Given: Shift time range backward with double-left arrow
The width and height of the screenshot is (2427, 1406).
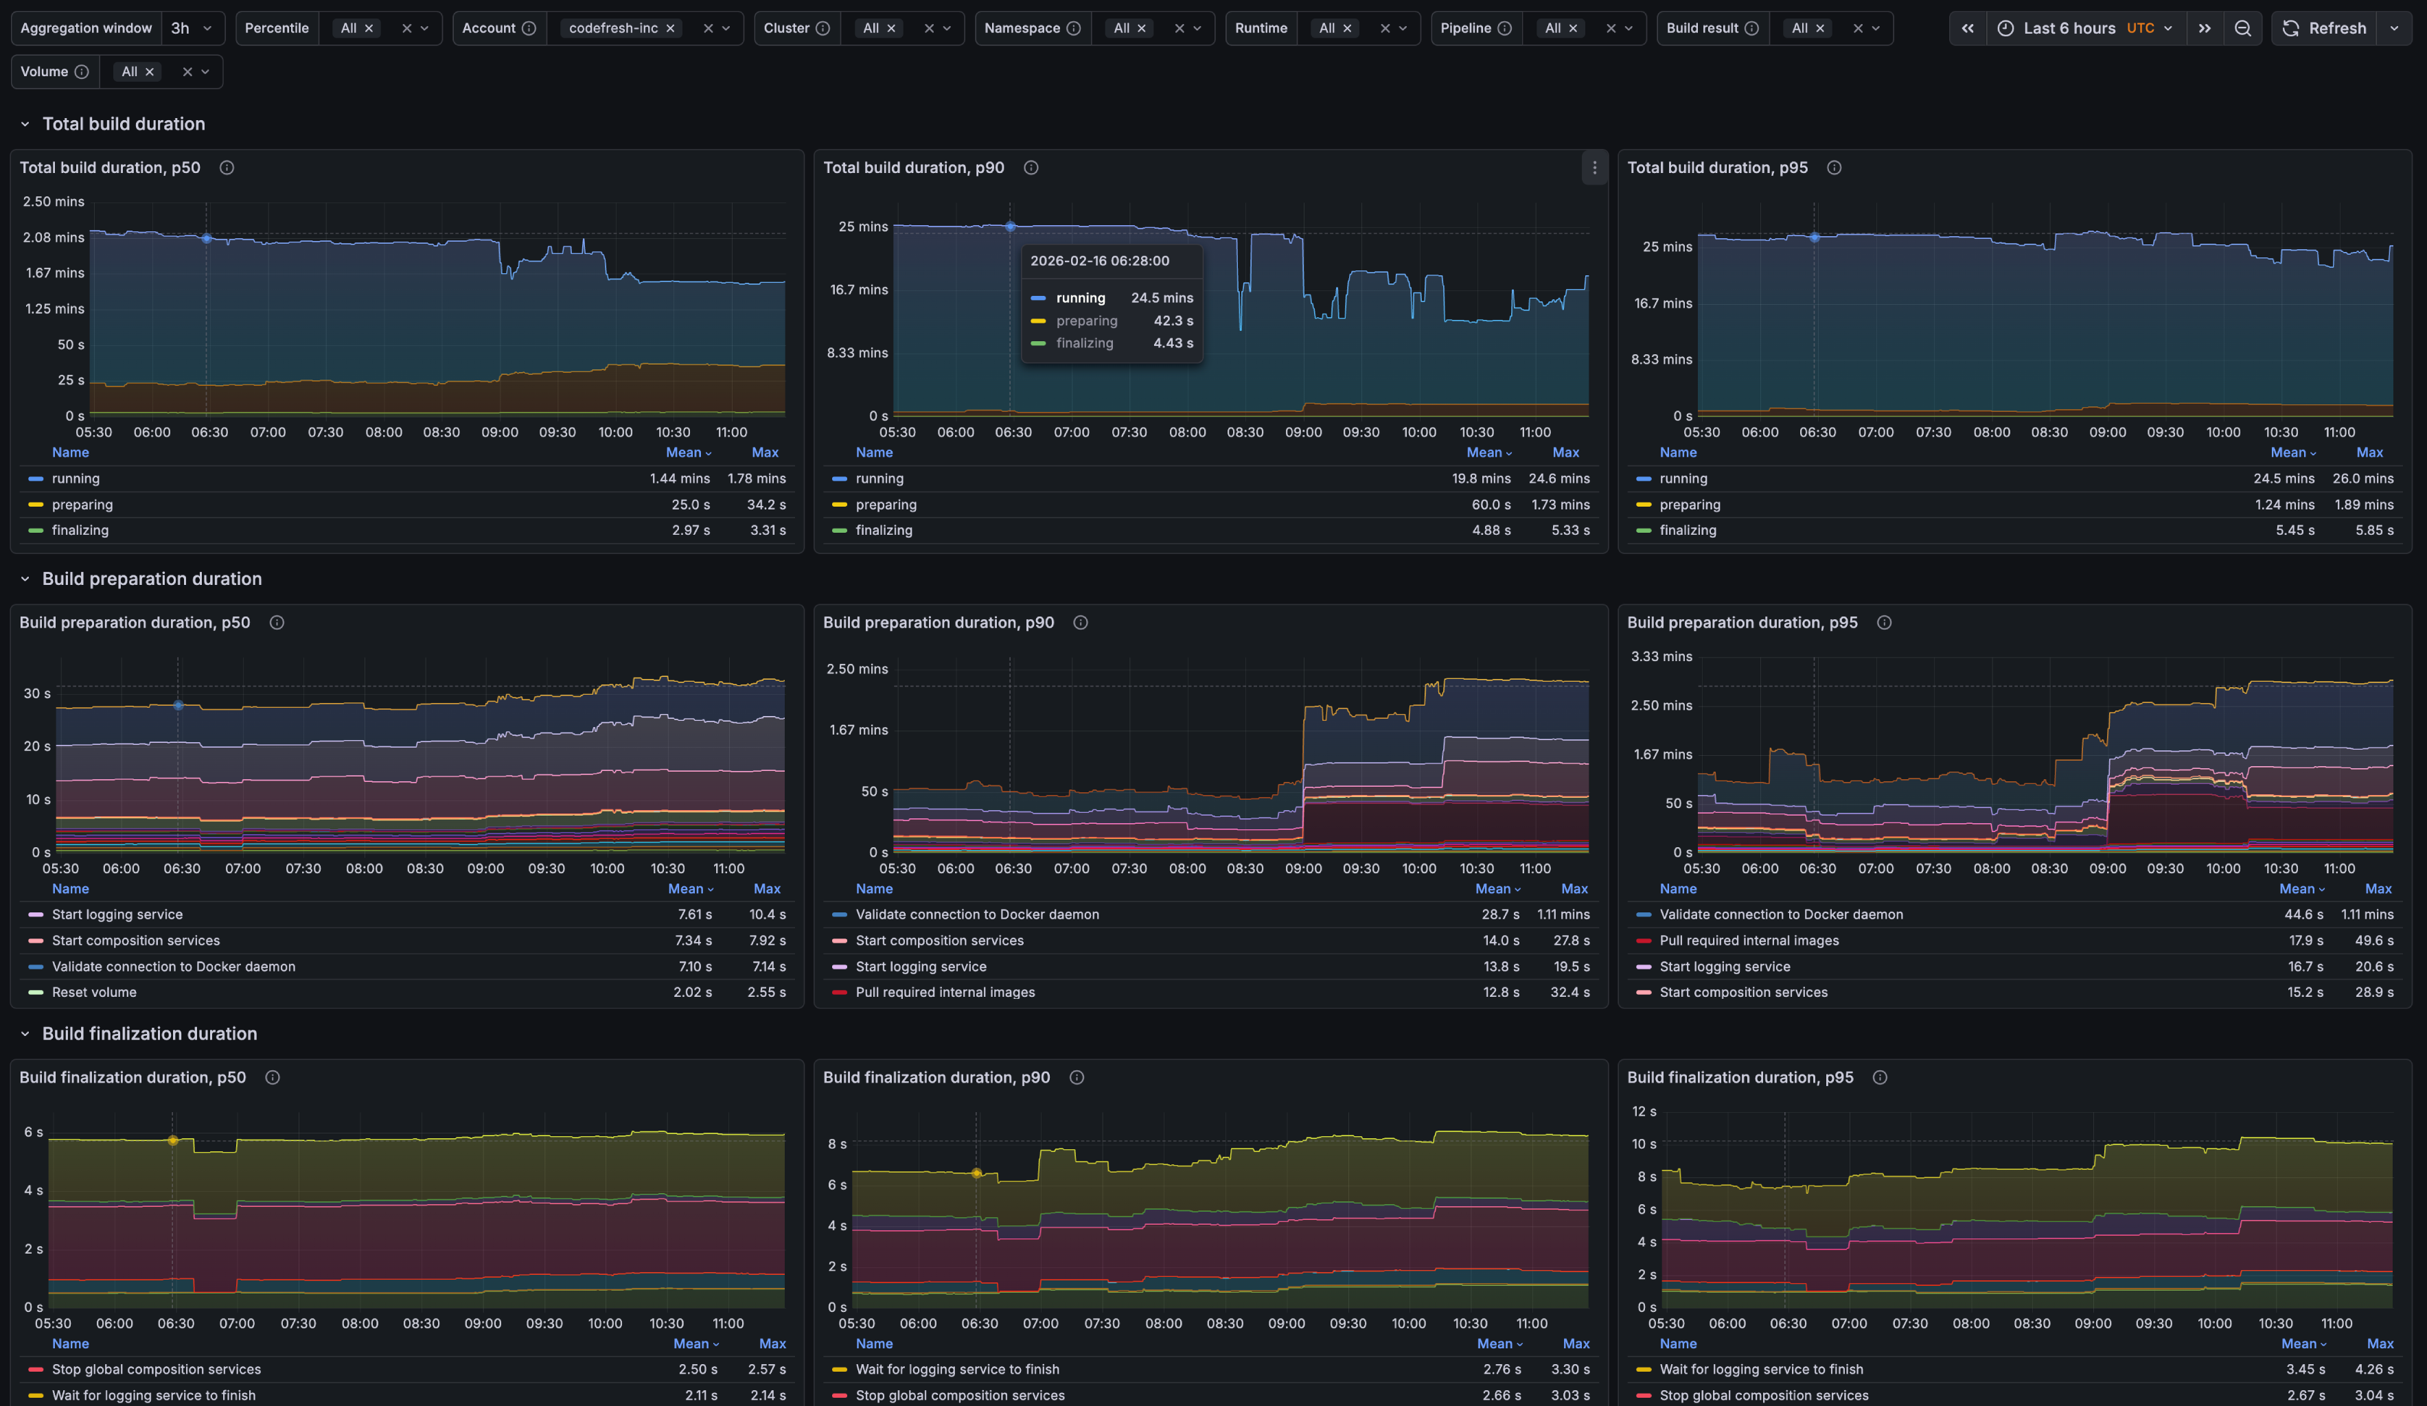Looking at the screenshot, I should pos(1968,28).
